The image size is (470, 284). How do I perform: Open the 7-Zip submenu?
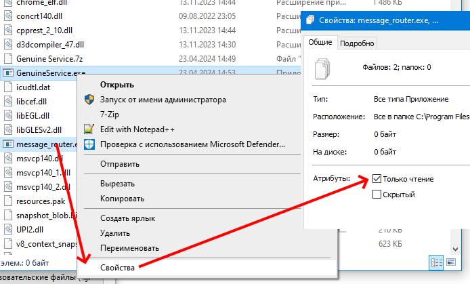click(111, 114)
